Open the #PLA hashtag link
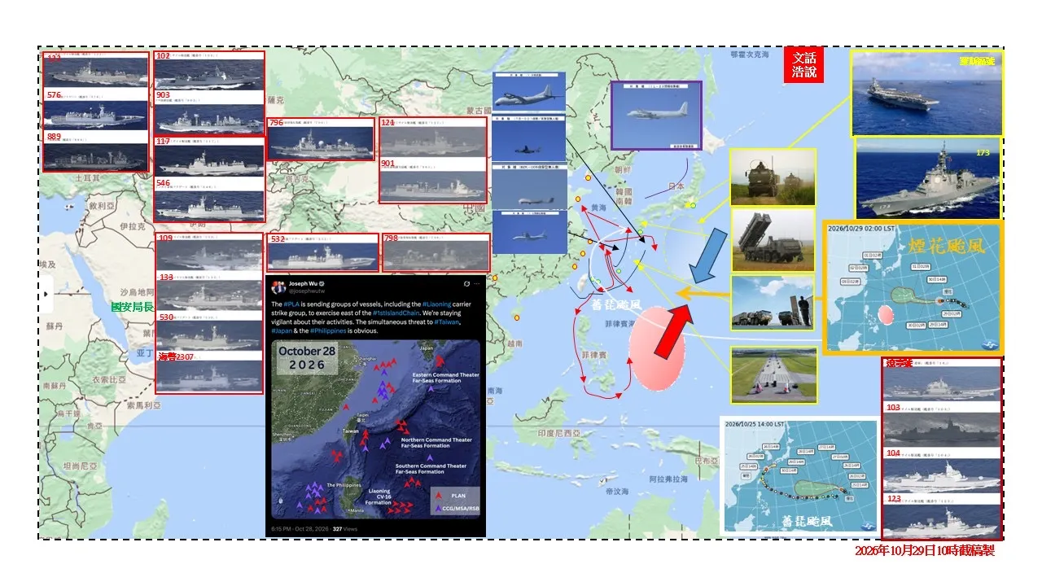Viewport: 1042px width, 586px height. click(291, 304)
